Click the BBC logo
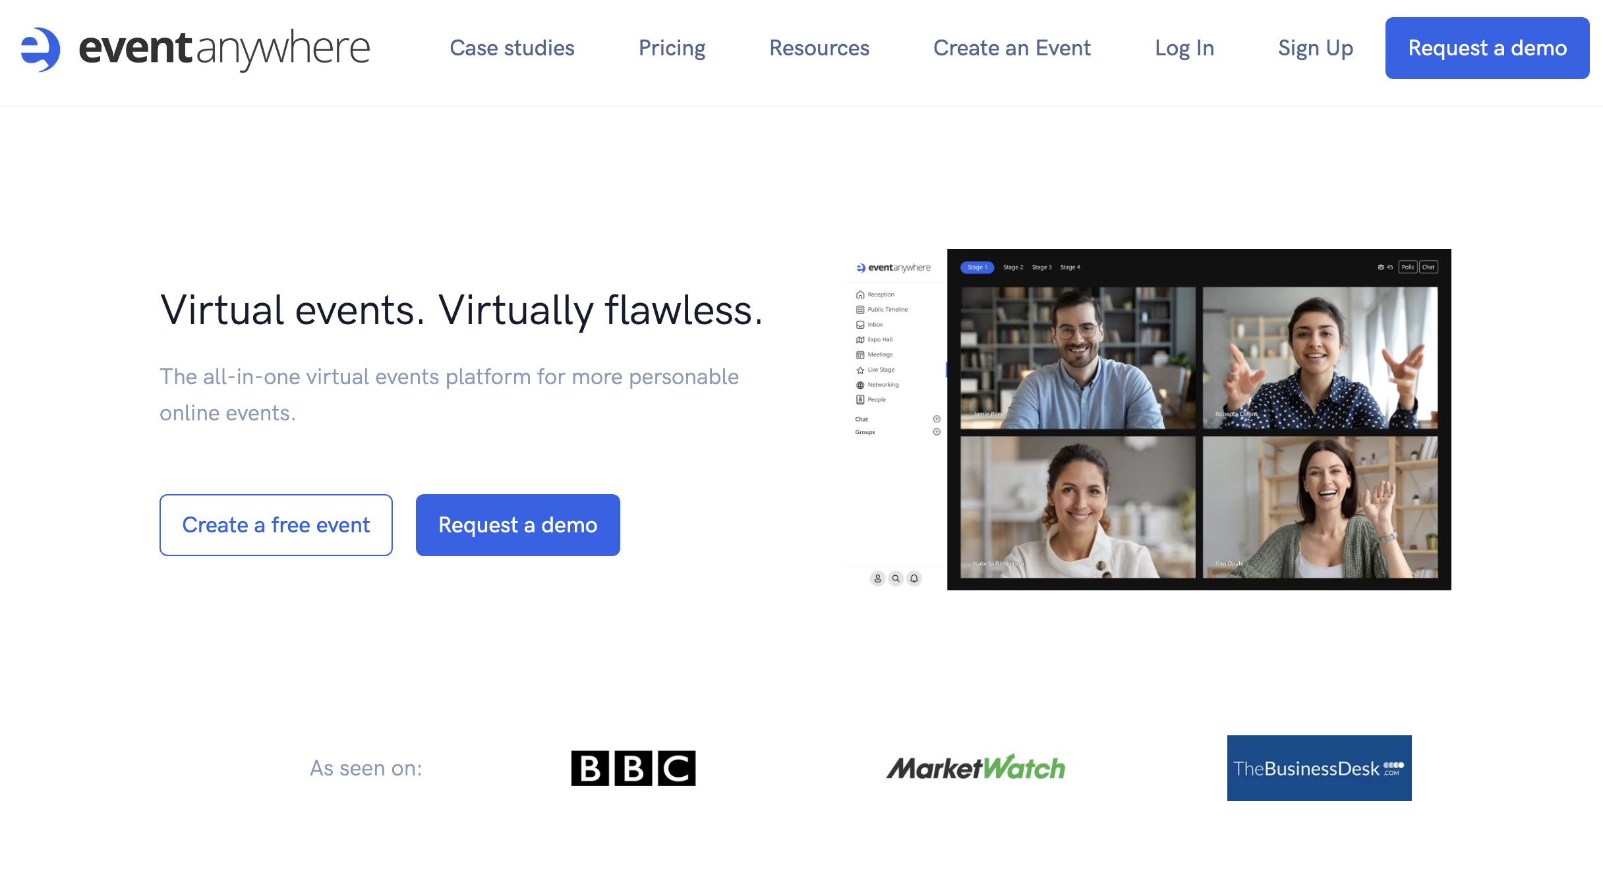This screenshot has width=1603, height=871. click(x=633, y=768)
